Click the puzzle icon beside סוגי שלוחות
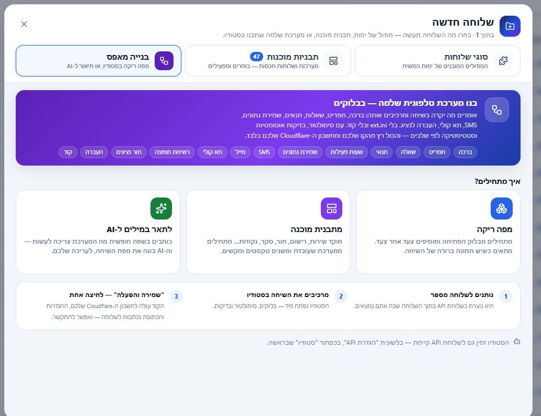The height and width of the screenshot is (416, 541). (x=503, y=61)
